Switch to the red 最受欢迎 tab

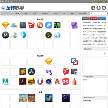94,18
